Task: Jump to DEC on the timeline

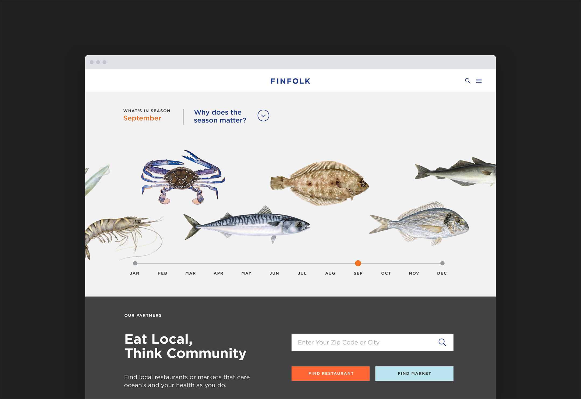Action: click(442, 273)
